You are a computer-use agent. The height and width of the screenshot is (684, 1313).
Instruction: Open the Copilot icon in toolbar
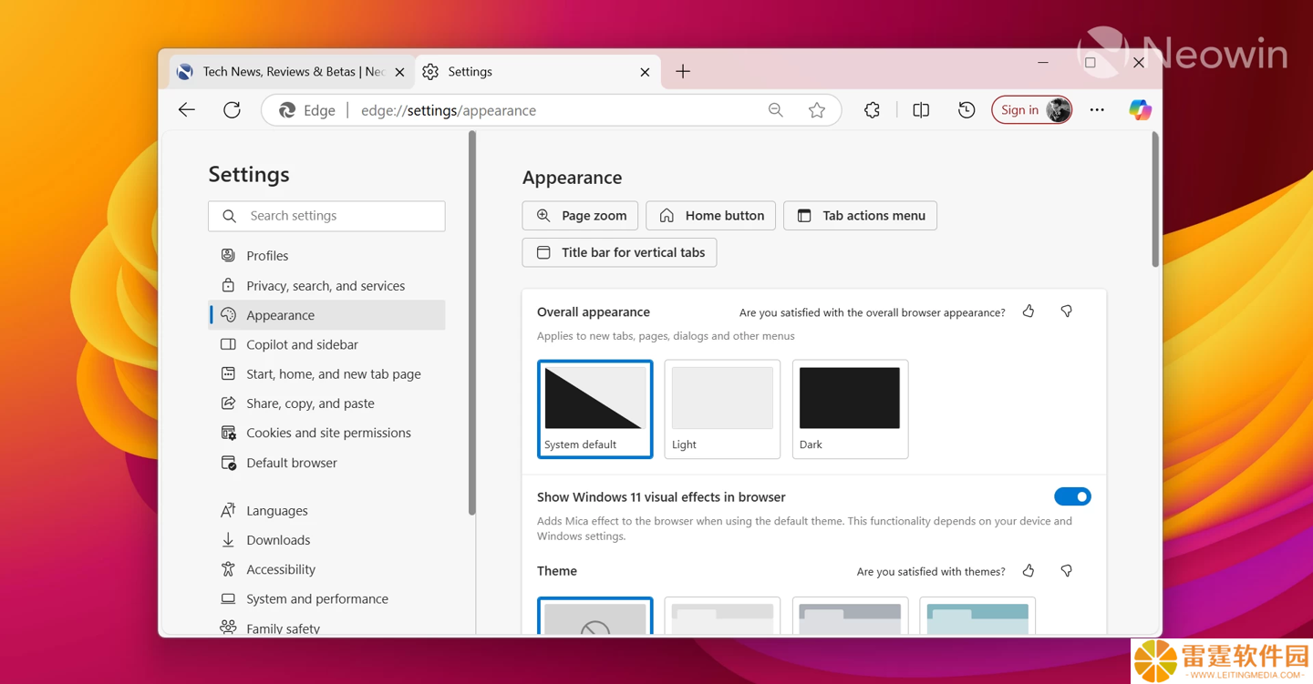(x=1140, y=110)
